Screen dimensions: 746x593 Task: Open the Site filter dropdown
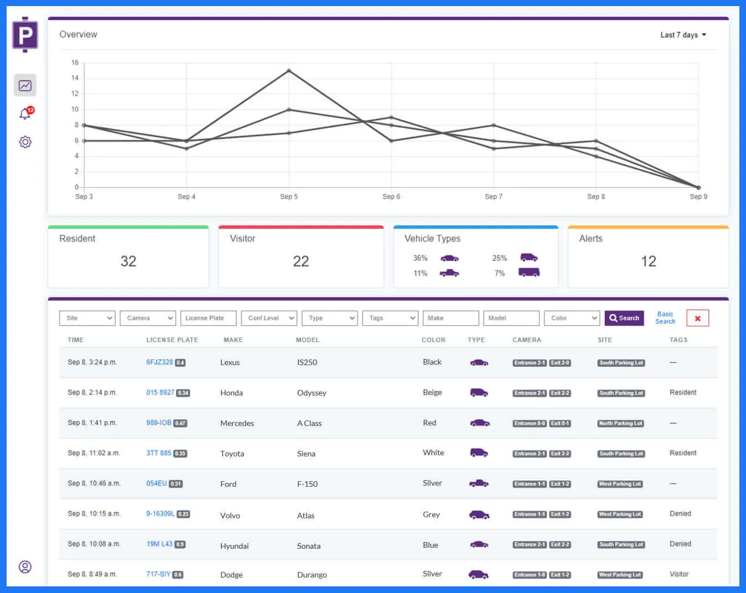point(87,318)
